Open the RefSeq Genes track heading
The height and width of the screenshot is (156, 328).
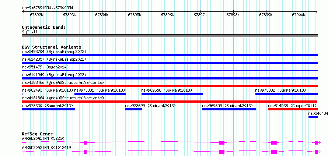point(38,134)
